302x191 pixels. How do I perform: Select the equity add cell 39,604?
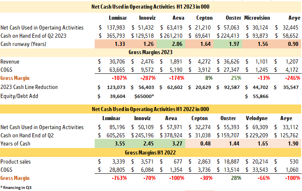pos(117,96)
